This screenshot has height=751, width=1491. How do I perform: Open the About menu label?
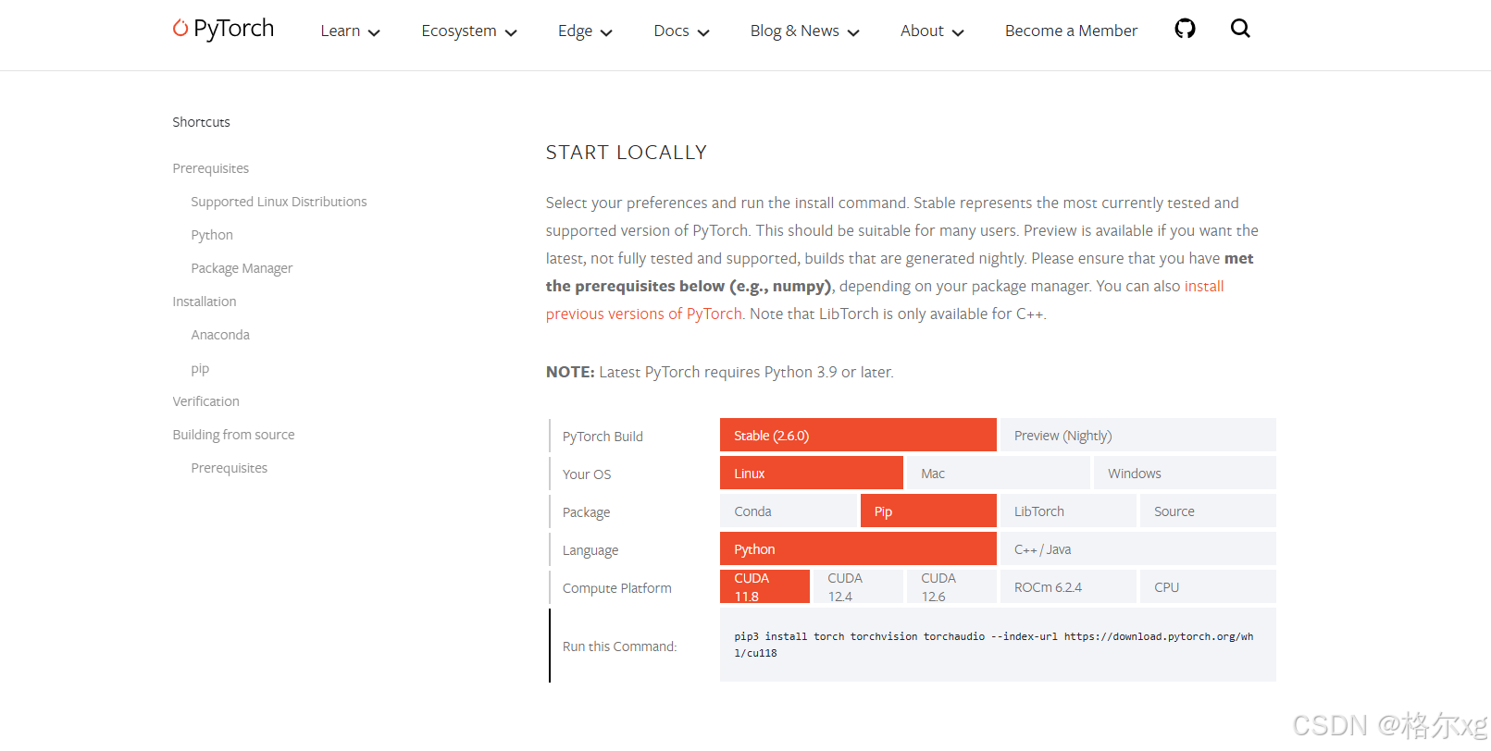922,31
